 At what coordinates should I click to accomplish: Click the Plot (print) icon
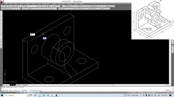(8, 6)
